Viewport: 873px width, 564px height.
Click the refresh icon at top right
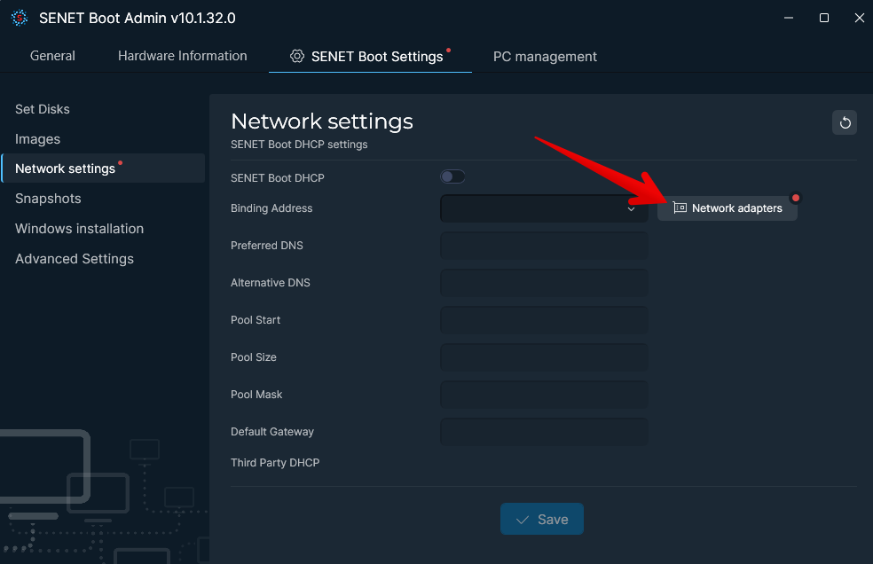point(844,122)
